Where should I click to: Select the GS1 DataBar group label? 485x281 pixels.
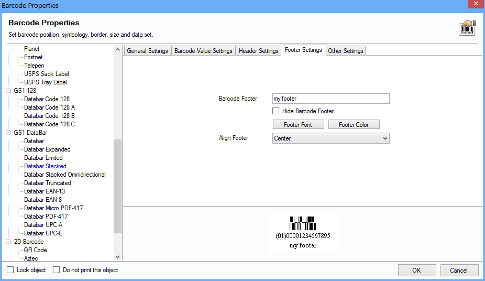(30, 133)
